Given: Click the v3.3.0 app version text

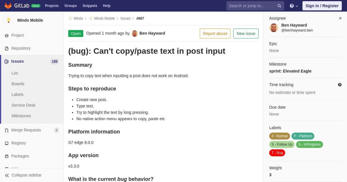Looking at the screenshot, I should 74,166.
